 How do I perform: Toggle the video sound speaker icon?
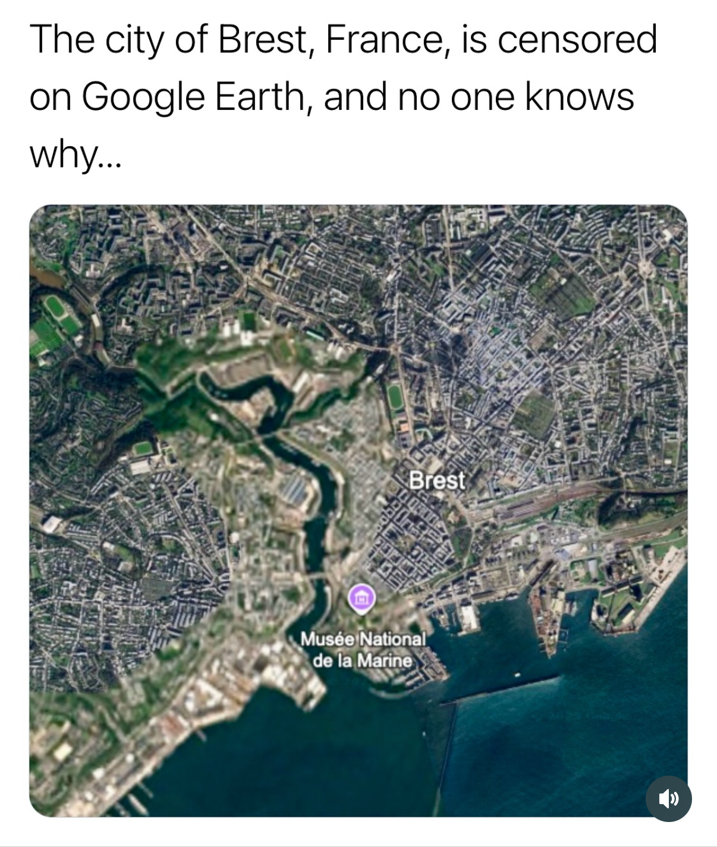pyautogui.click(x=668, y=798)
